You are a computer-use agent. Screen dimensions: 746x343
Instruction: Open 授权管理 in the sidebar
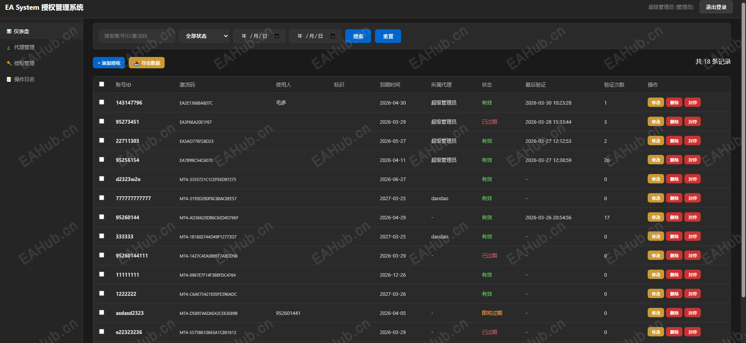coord(41,63)
